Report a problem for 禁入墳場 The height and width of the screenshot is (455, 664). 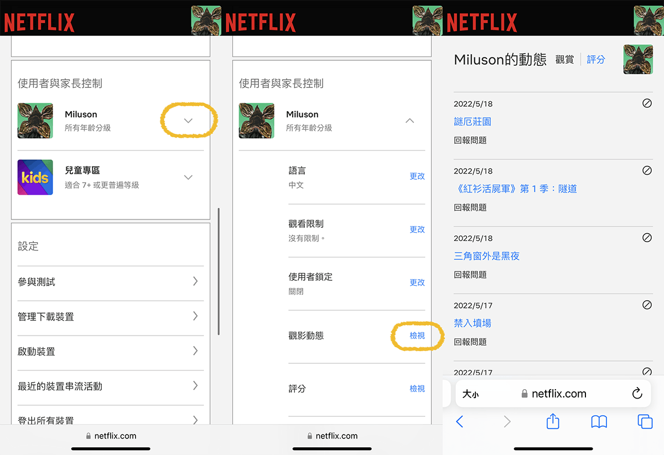click(470, 342)
